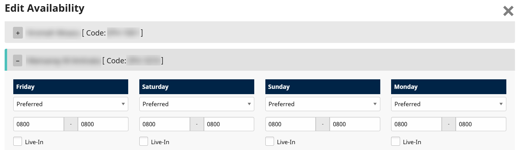Focus Saturday's start time field
Image resolution: width=519 pixels, height=150 pixels.
(x=164, y=124)
